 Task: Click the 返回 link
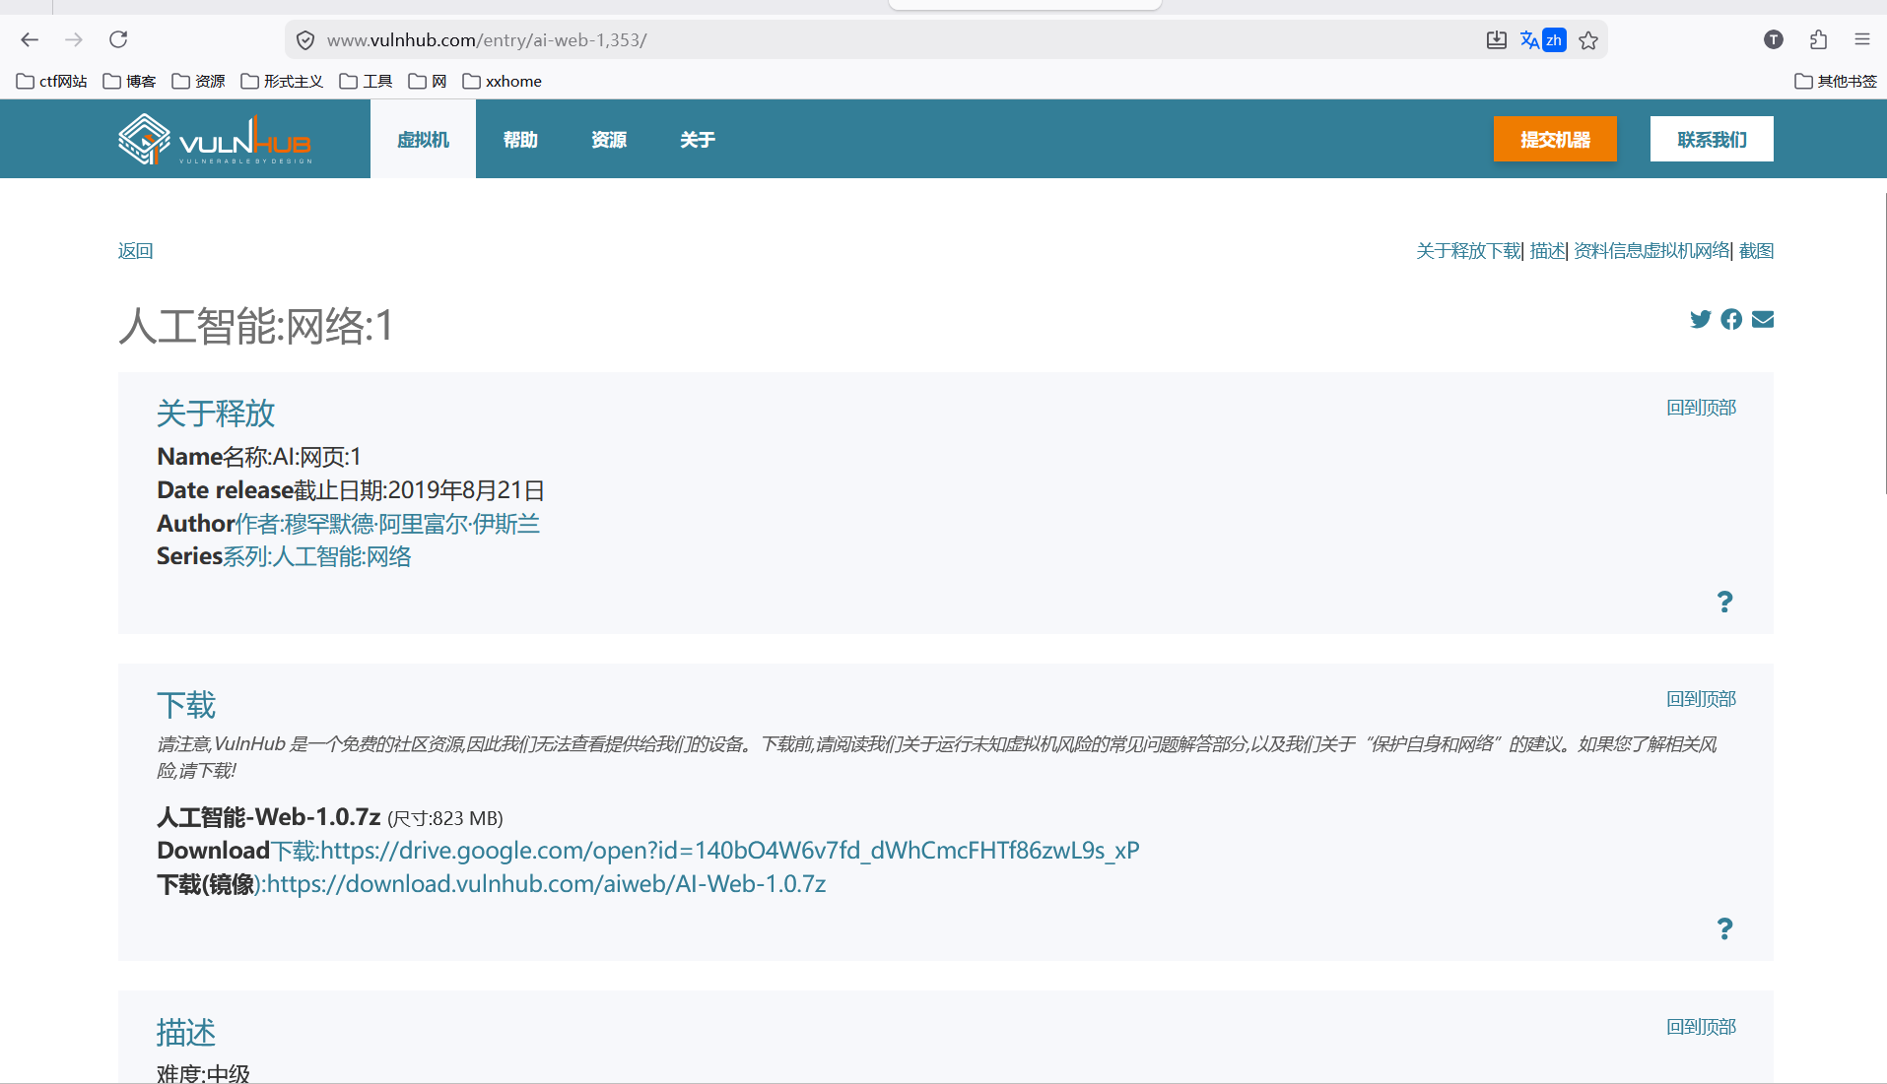click(x=136, y=251)
